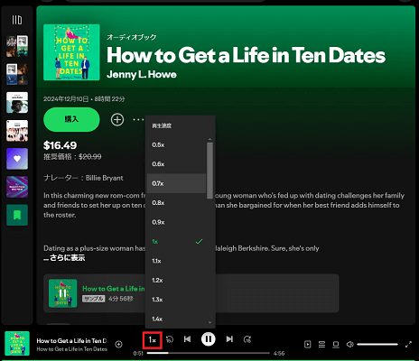Choose 0.7x playback speed
This screenshot has height=361, width=419.
tap(176, 183)
